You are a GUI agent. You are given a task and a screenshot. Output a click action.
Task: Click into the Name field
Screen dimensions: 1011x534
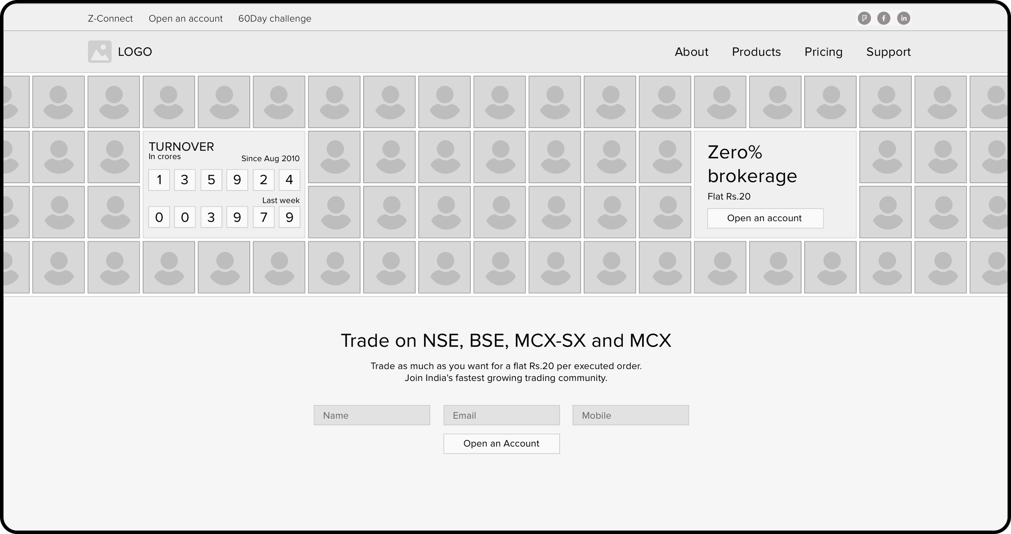tap(372, 415)
